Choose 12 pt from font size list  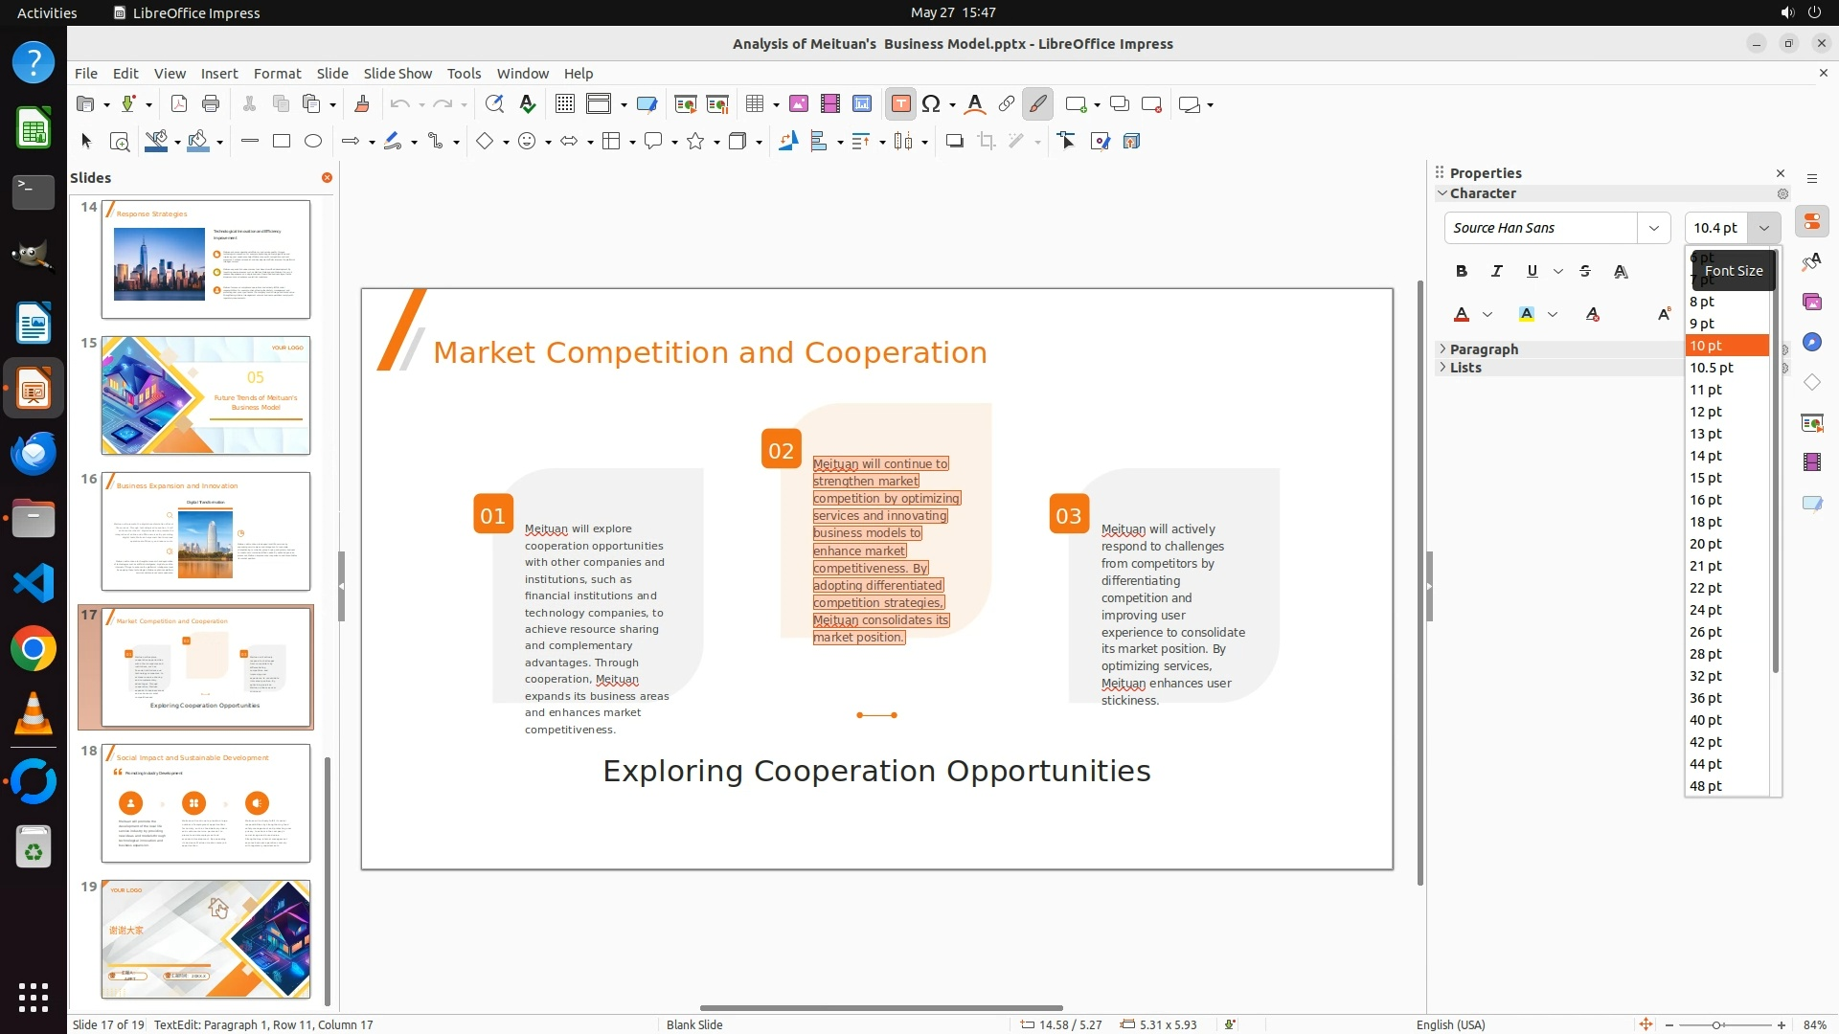(x=1706, y=412)
